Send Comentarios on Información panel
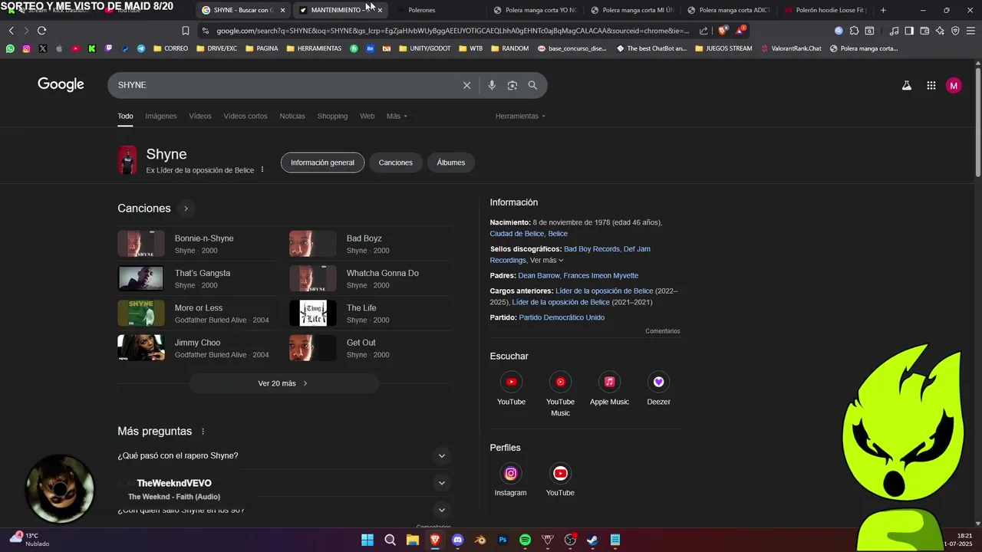982x552 pixels. tap(663, 331)
